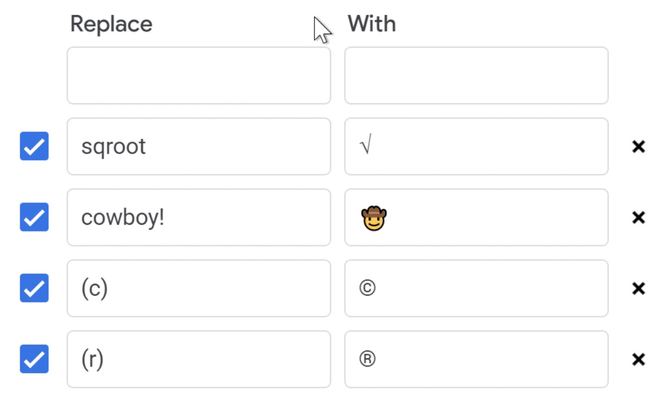Click the cowboy emoji replacement field
This screenshot has height=395, width=668.
click(x=475, y=218)
